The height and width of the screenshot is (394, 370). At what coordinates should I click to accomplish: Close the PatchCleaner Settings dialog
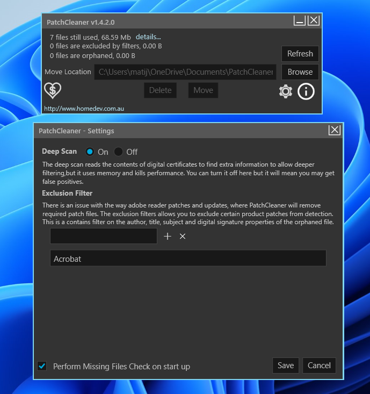point(334,130)
